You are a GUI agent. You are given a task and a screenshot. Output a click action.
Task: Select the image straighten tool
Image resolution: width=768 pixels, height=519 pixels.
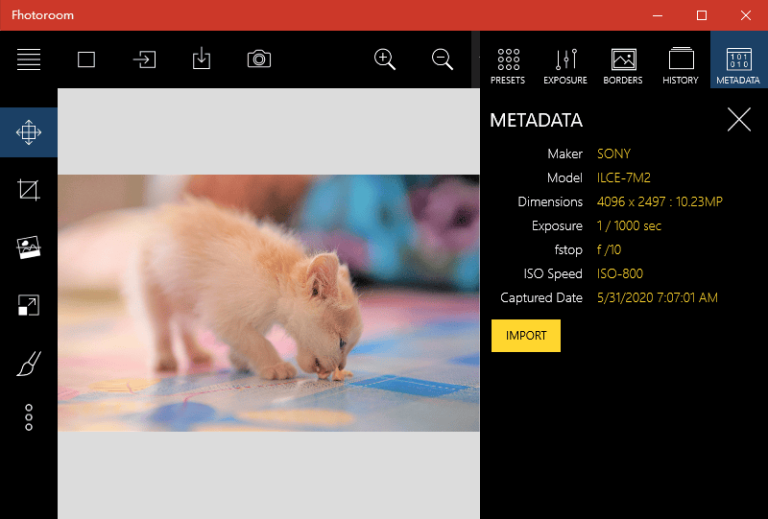tap(29, 248)
